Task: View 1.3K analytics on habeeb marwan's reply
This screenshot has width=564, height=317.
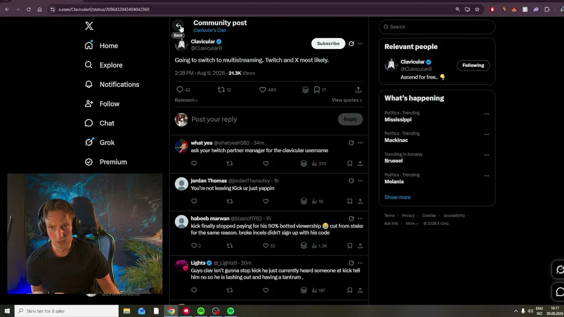Action: [x=319, y=246]
